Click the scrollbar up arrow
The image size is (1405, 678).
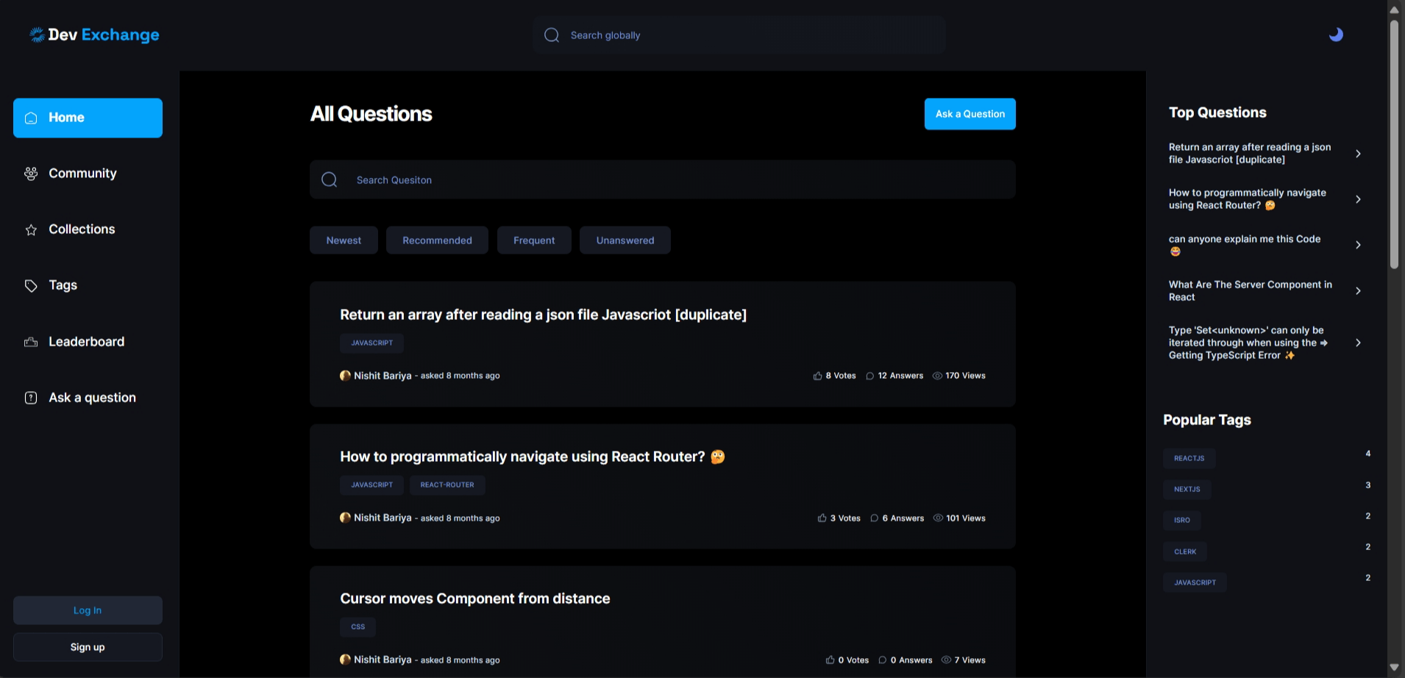click(x=1394, y=10)
